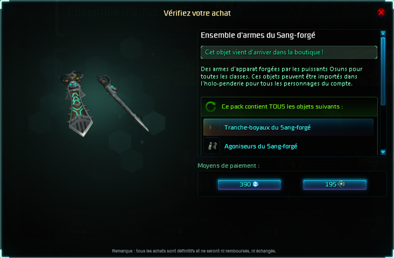Click the Omnibit currency icon beside 195
Viewport: 394px width, 258px height.
341,185
